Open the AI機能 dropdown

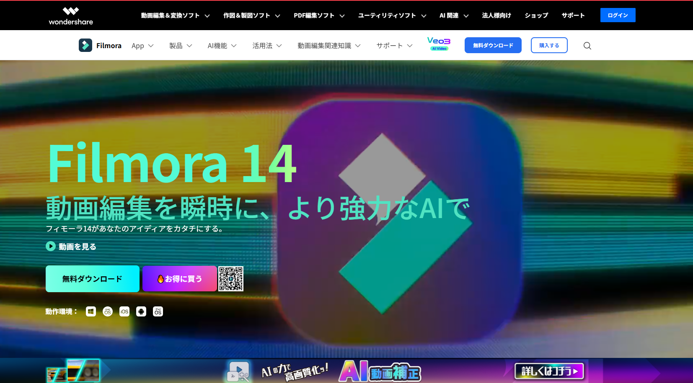[x=222, y=46]
